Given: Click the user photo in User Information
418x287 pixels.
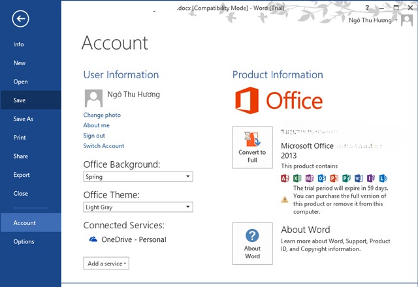Looking at the screenshot, I should point(93,98).
